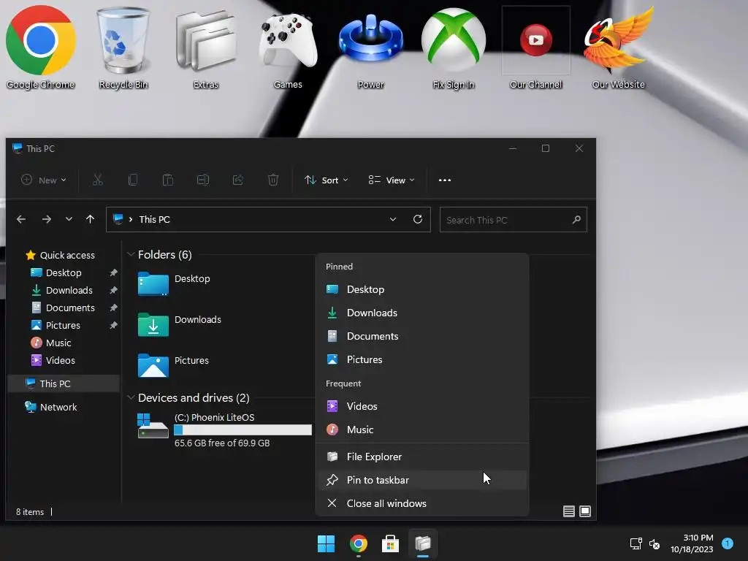Click the Share icon in toolbar

238,180
